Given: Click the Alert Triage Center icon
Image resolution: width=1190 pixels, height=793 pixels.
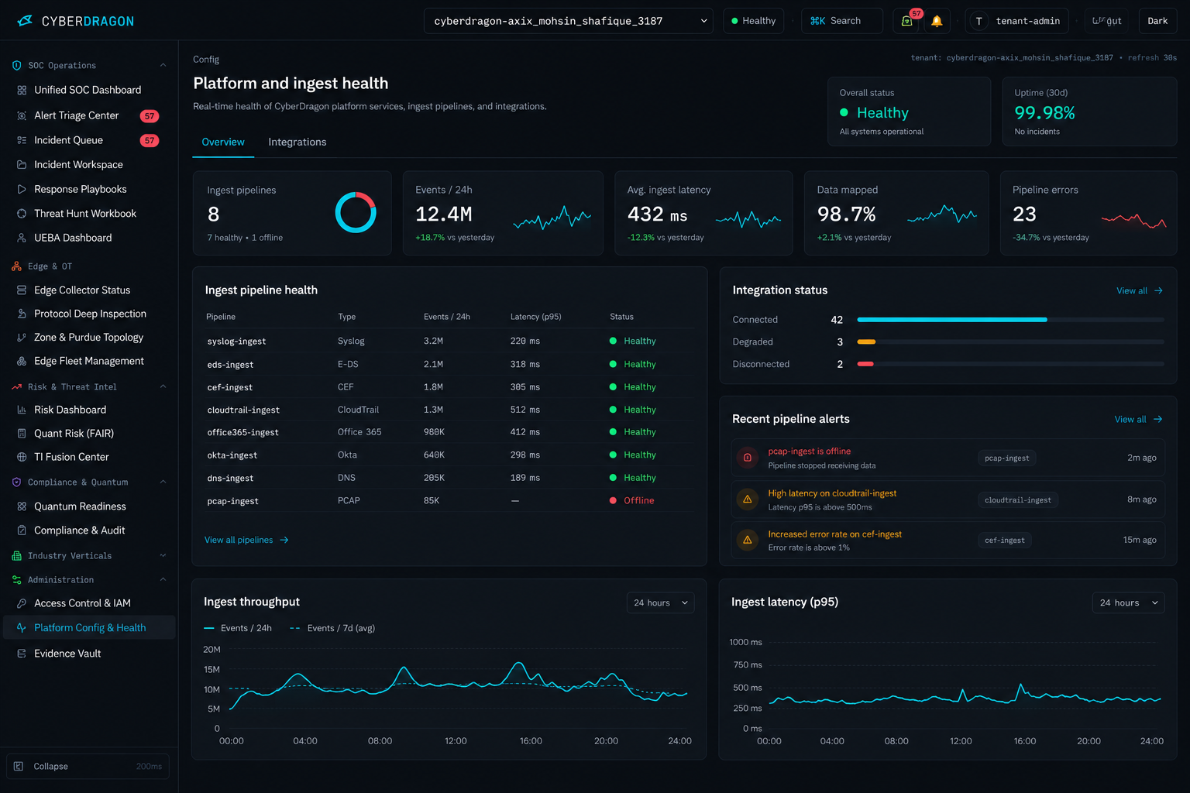Looking at the screenshot, I should click(x=22, y=115).
